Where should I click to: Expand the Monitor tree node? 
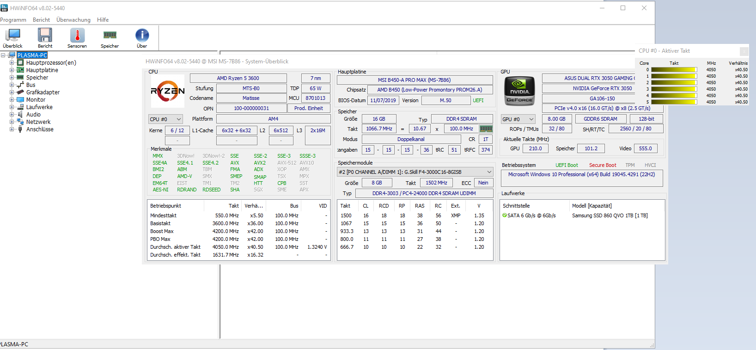pyautogui.click(x=12, y=99)
